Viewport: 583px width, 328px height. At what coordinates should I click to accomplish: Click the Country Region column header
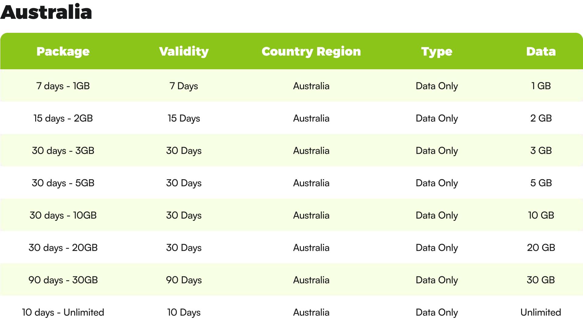311,51
